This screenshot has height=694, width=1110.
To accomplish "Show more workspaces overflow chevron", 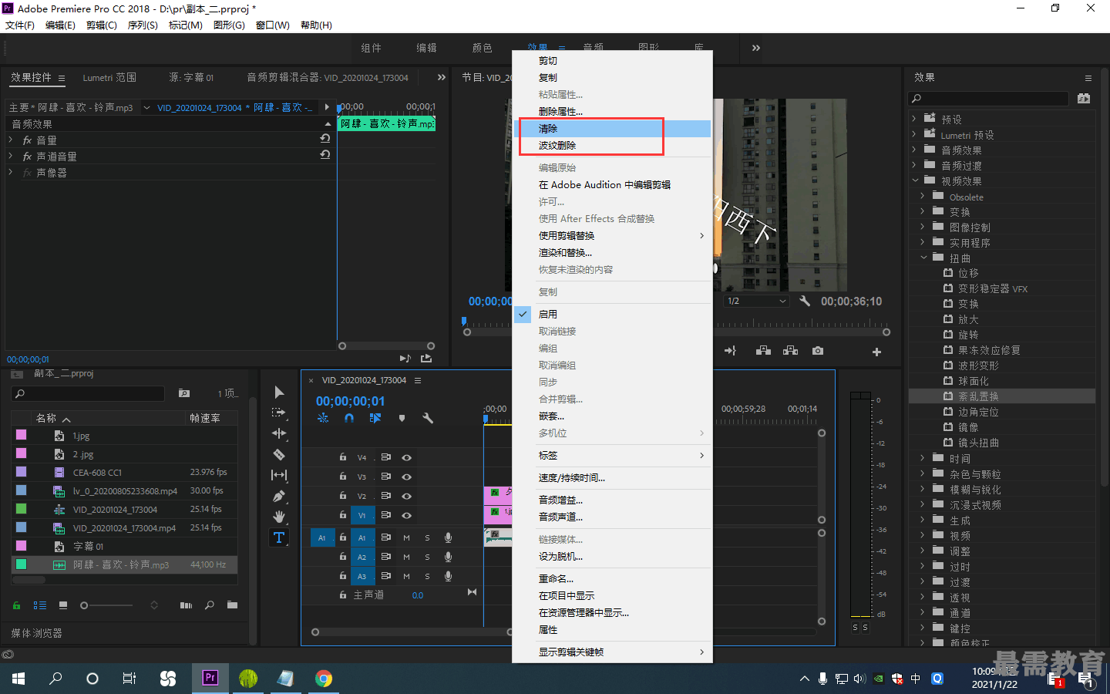I will [756, 48].
